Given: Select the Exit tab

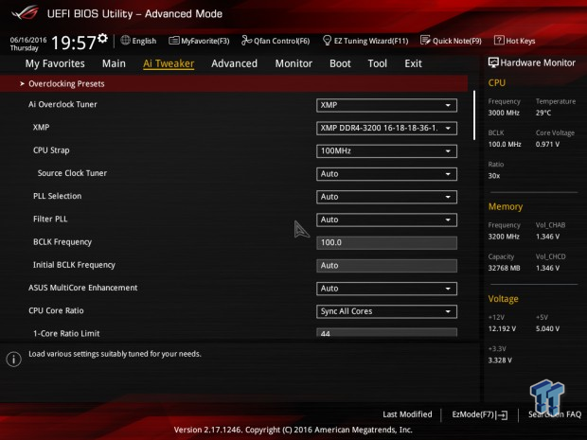Looking at the screenshot, I should [x=413, y=63].
